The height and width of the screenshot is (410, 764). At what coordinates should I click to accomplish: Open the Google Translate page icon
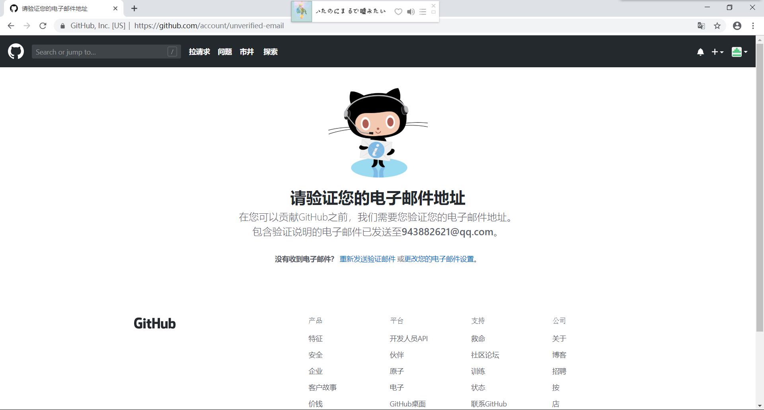[x=701, y=26]
